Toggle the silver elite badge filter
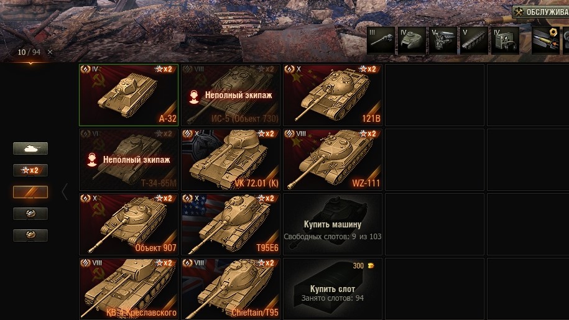The image size is (569, 320). pyautogui.click(x=30, y=214)
